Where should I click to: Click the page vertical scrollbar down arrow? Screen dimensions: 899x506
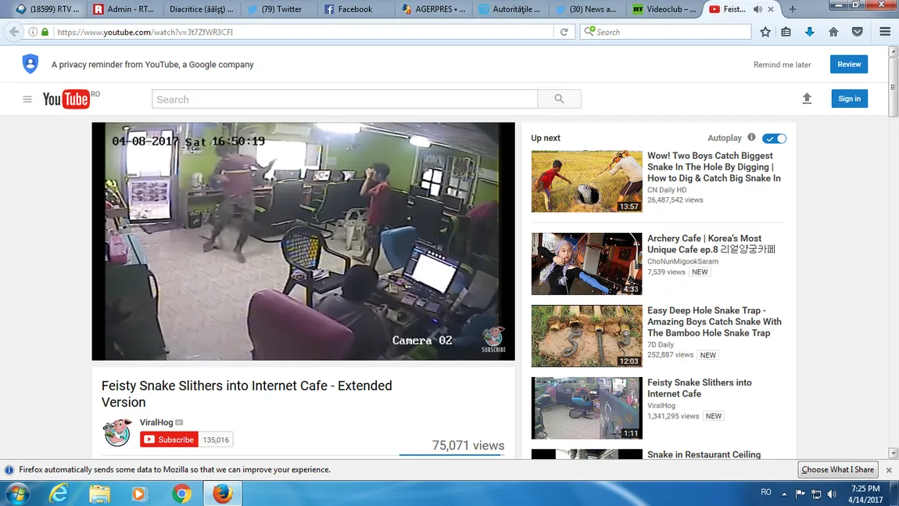pyautogui.click(x=893, y=454)
